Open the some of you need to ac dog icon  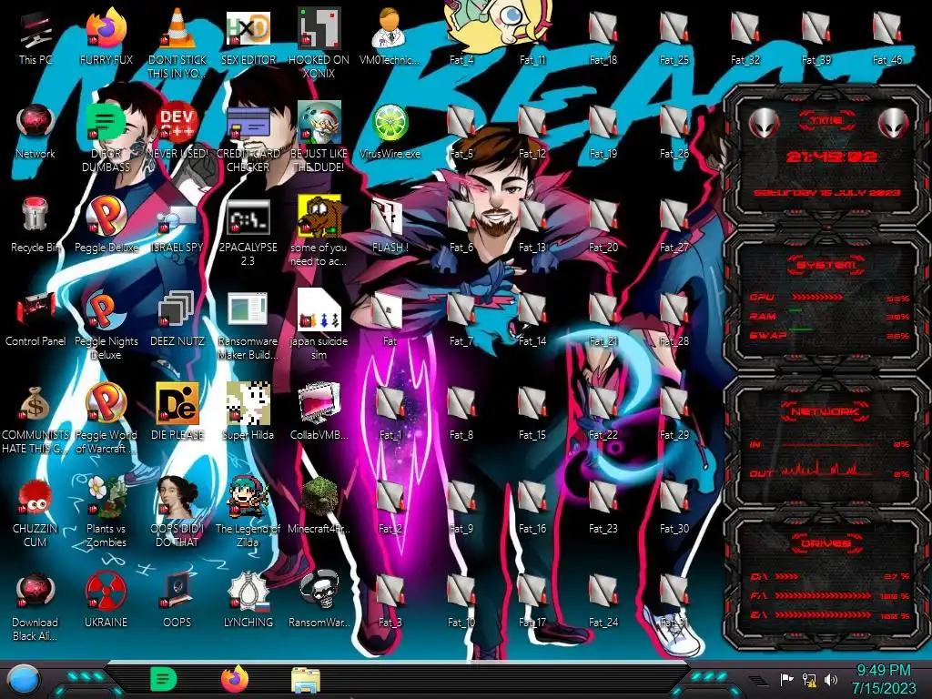(319, 231)
